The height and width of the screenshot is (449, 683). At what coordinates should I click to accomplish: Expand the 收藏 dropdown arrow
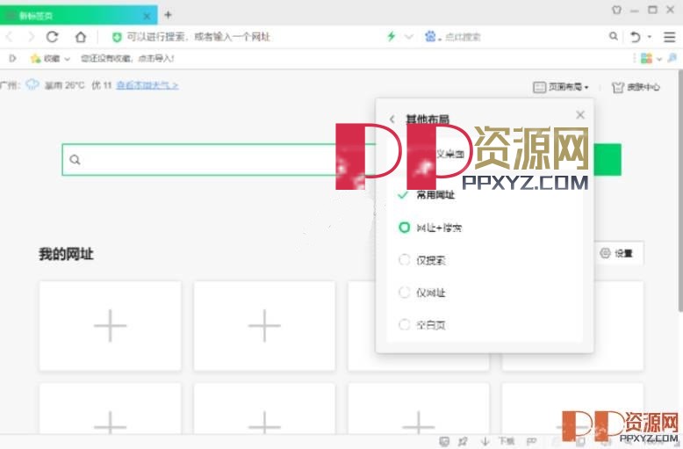tap(67, 59)
